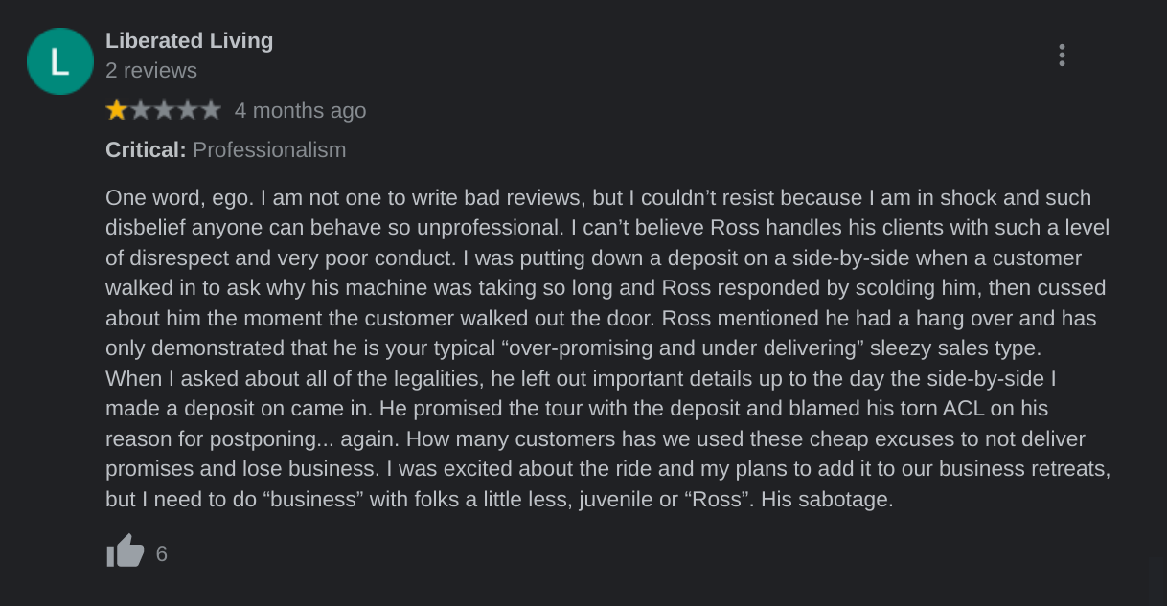Click the first gold rating star
Screen dimensions: 1167x606
(x=117, y=110)
